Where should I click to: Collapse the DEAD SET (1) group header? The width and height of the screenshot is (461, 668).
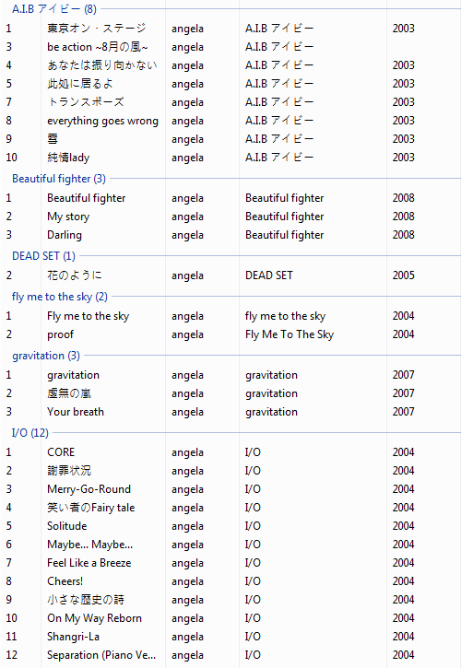(43, 256)
